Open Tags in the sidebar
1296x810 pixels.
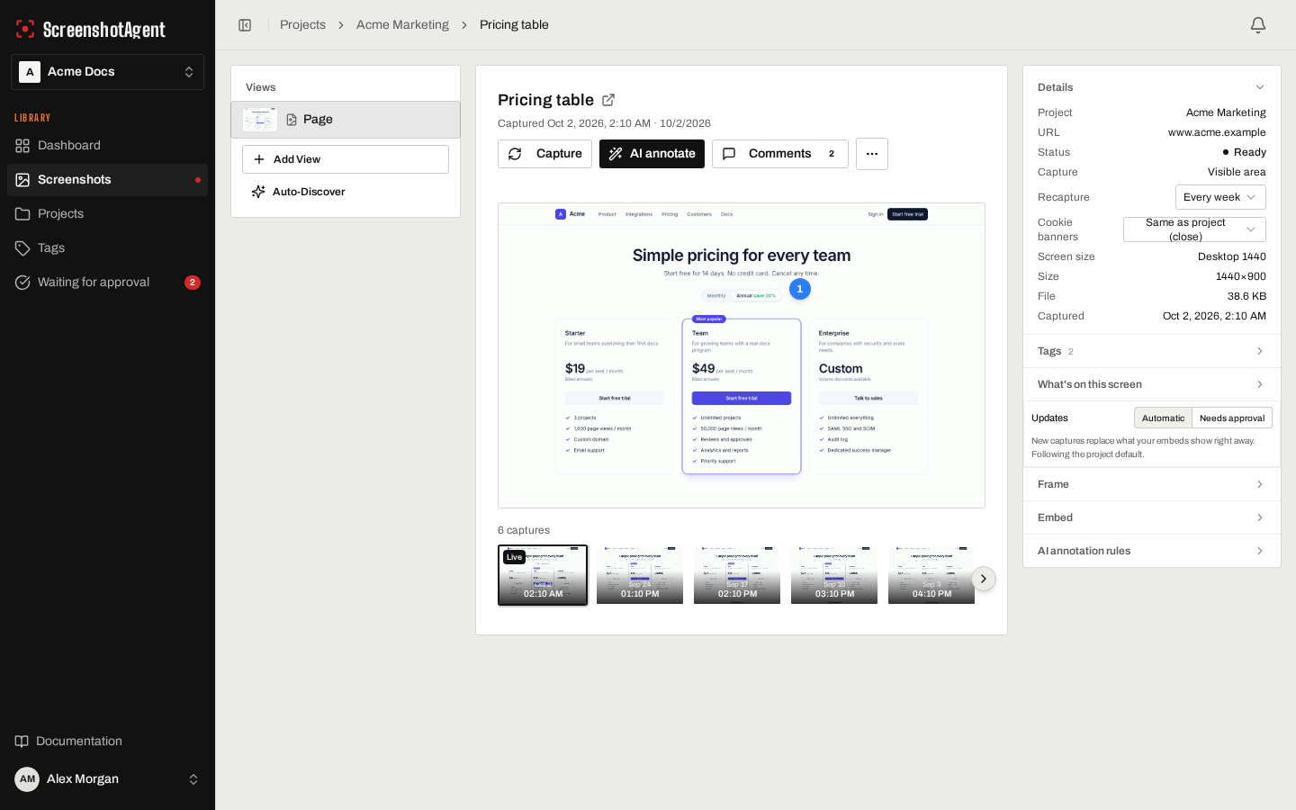point(108,248)
